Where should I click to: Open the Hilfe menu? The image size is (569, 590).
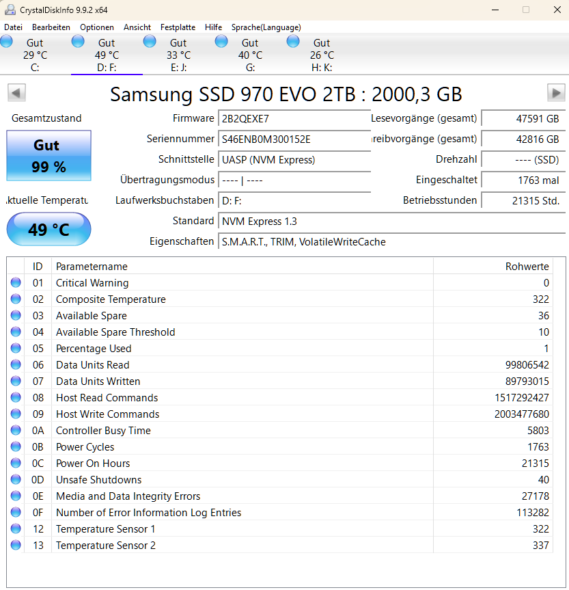point(213,27)
